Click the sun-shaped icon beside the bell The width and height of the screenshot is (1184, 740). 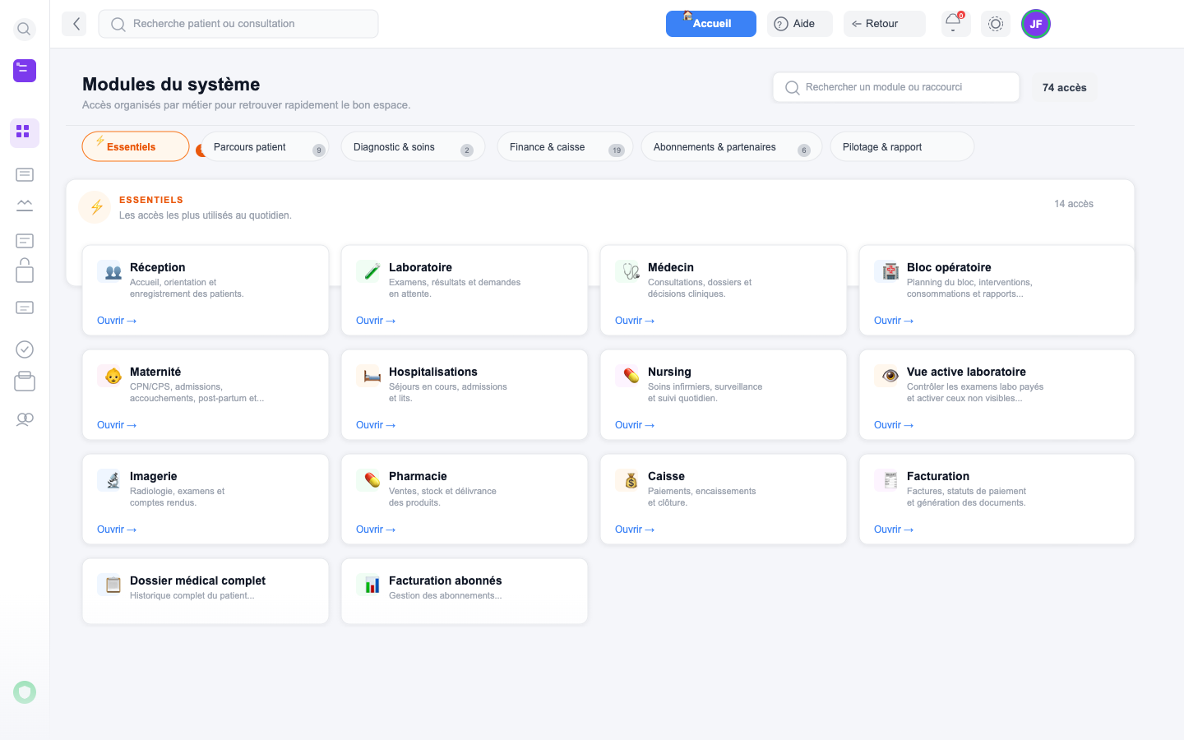tap(996, 24)
